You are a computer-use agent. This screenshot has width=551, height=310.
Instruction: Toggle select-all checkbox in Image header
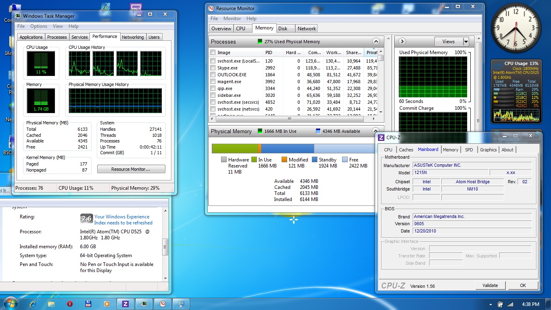213,52
